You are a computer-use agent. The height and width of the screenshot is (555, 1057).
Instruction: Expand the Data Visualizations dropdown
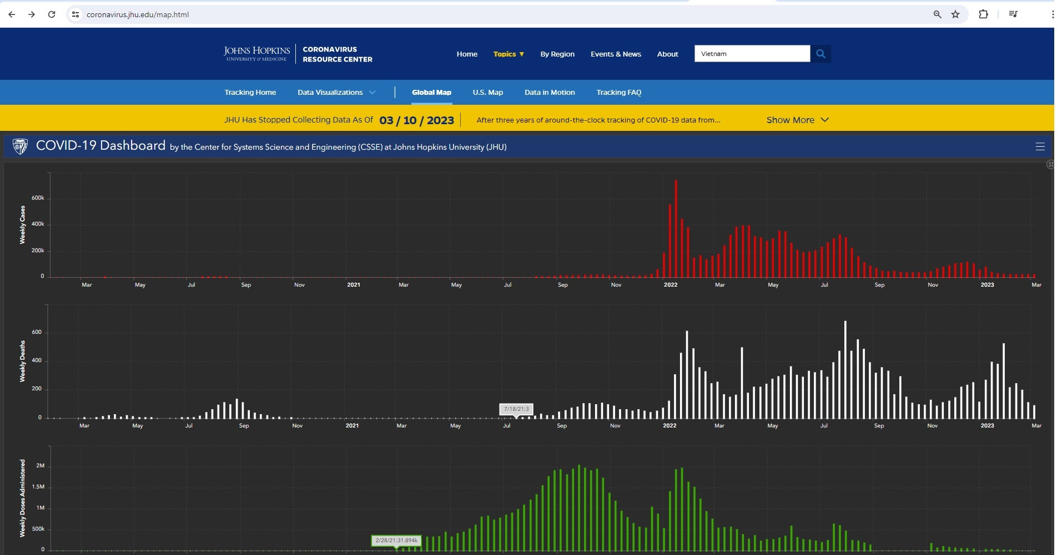[x=336, y=92]
